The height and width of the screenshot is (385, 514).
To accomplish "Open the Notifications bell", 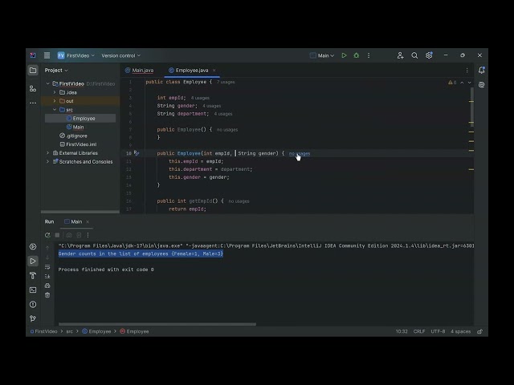I will click(481, 70).
